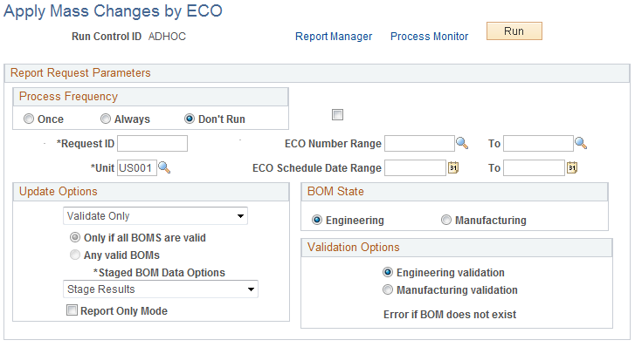
Task: Tick the unlabeled checkbox beside Process Frequency
Action: [x=337, y=115]
